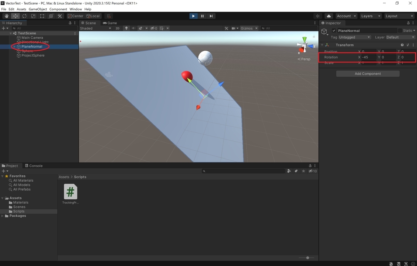417x266 pixels.
Task: Toggle scene lighting bulb icon
Action: tap(126, 28)
